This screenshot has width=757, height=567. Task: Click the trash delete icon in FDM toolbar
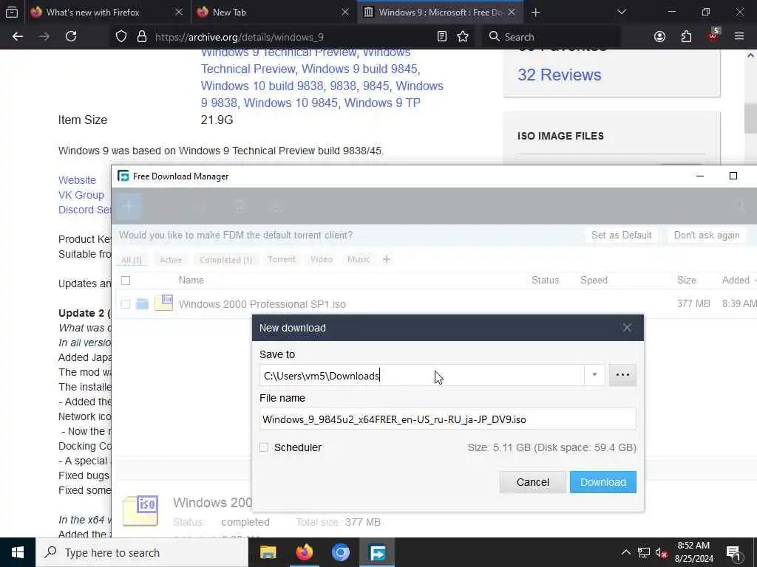point(240,207)
